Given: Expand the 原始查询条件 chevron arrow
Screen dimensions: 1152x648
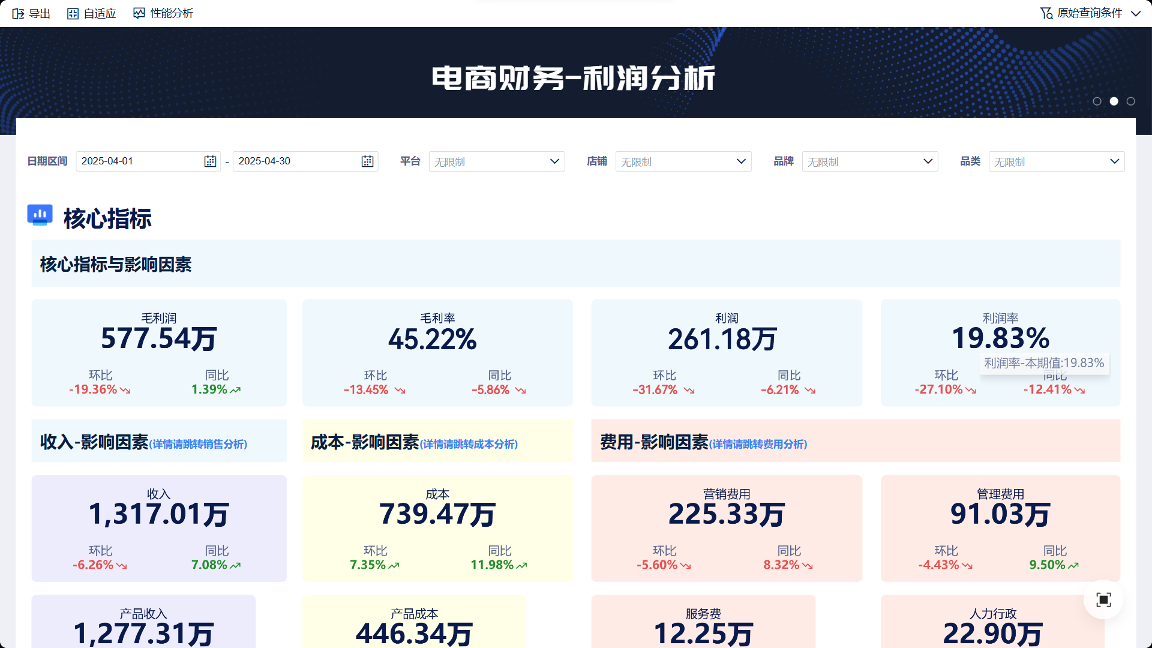Looking at the screenshot, I should click(x=1135, y=13).
